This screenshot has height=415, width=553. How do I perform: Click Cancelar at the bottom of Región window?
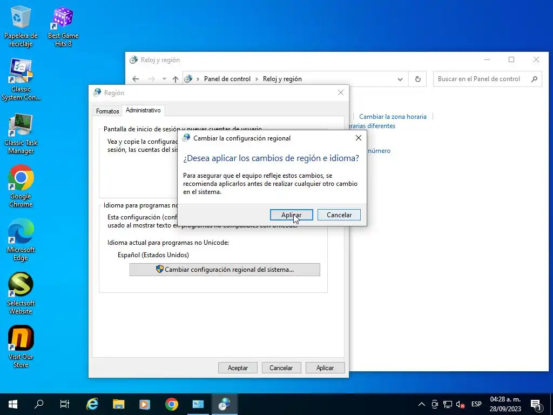[x=281, y=367]
